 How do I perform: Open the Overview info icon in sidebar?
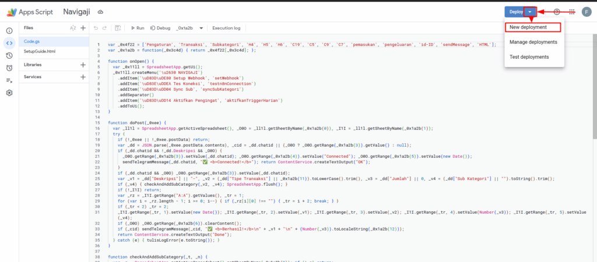9,30
